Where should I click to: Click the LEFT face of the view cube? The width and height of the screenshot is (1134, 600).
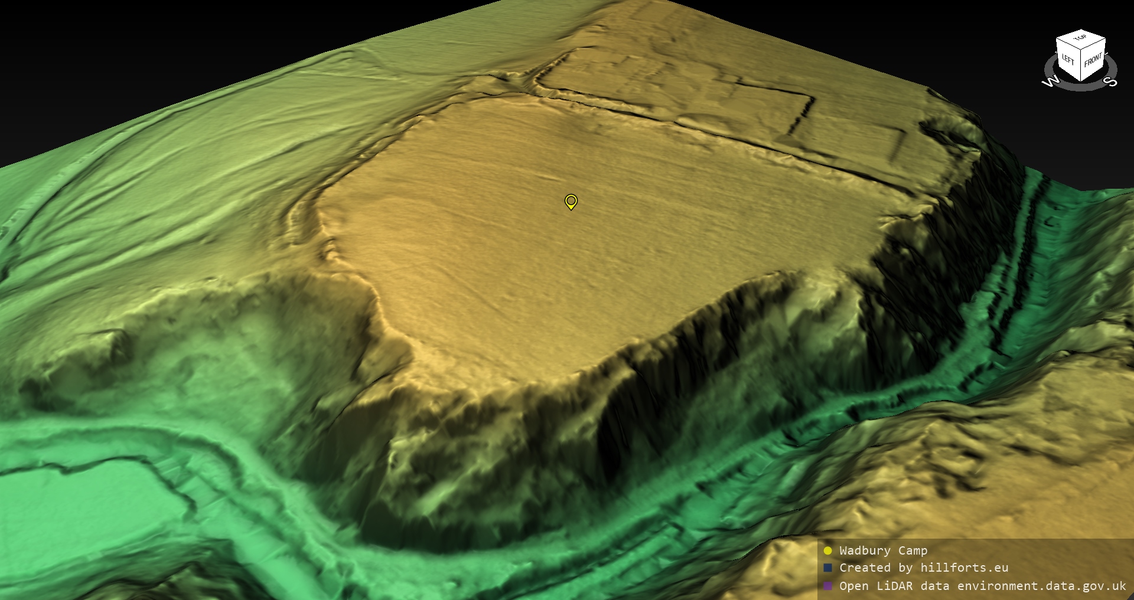pyautogui.click(x=1068, y=60)
